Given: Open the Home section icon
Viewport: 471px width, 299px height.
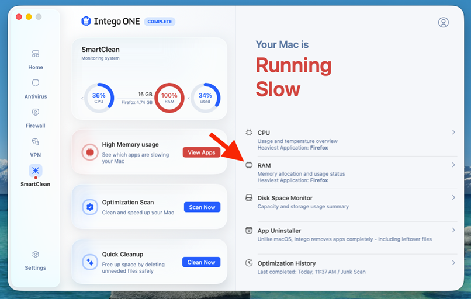Looking at the screenshot, I should (x=36, y=54).
